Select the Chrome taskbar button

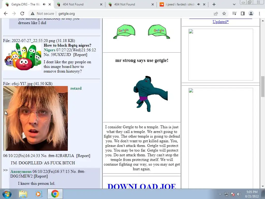[55, 194]
